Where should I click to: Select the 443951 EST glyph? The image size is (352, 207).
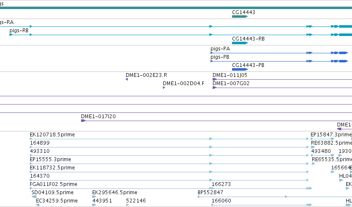coord(94,205)
